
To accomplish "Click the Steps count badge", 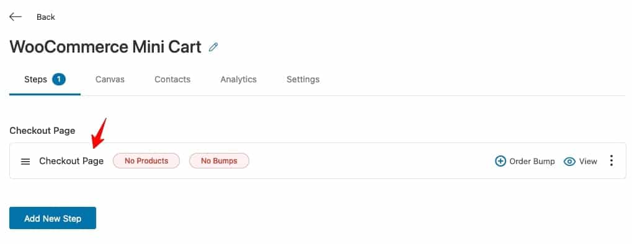I will pos(59,79).
